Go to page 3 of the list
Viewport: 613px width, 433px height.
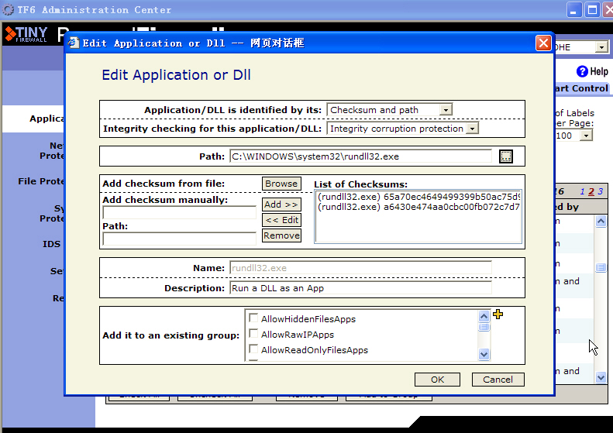pyautogui.click(x=599, y=191)
